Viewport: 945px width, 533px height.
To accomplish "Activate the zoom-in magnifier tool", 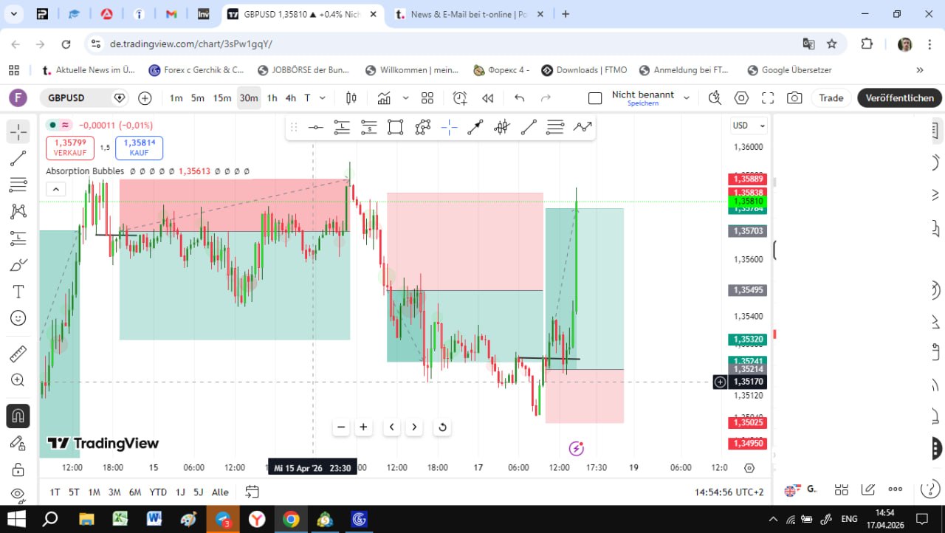I will click(x=18, y=380).
